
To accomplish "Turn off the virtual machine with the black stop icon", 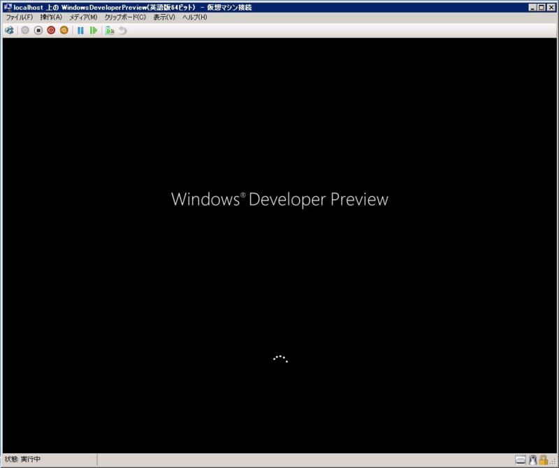I will pyautogui.click(x=38, y=30).
